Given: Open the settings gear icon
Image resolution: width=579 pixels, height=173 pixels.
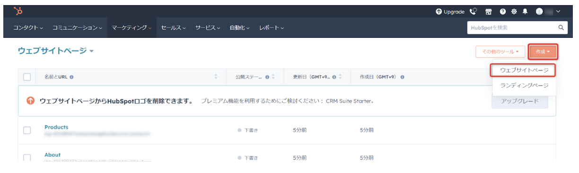Looking at the screenshot, I should click(x=514, y=11).
